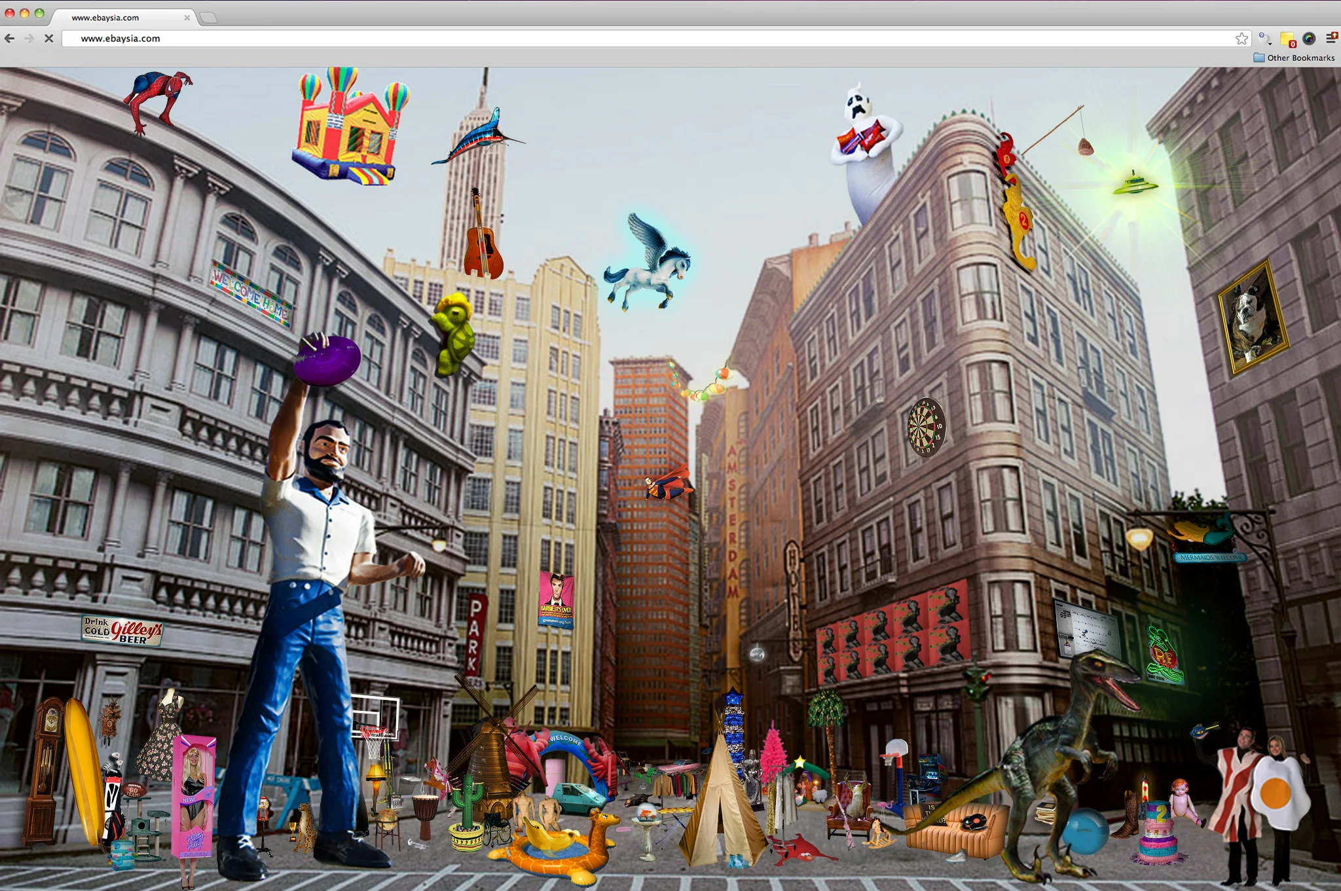Click the djembe drum

point(426,816)
